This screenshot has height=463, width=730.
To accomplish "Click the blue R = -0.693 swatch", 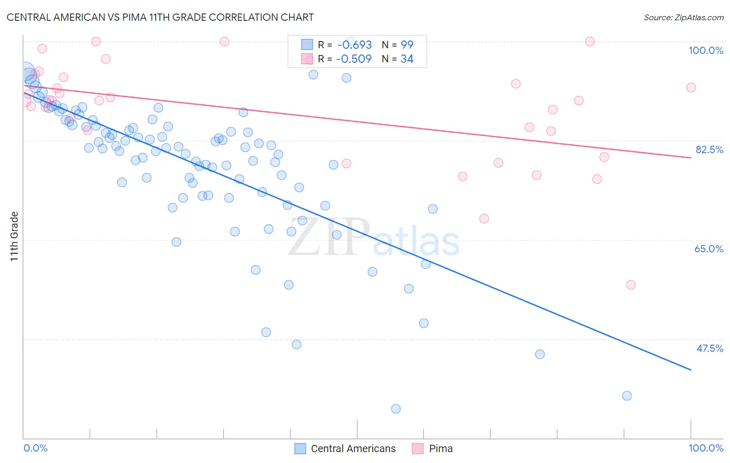I will 307,45.
